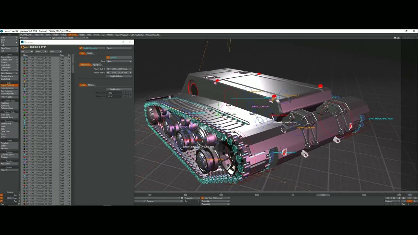418x235 pixels.
Task: Click the object icon of KETTE:KETTENGLIED_RIFT (50)
Action: (x=24, y=186)
